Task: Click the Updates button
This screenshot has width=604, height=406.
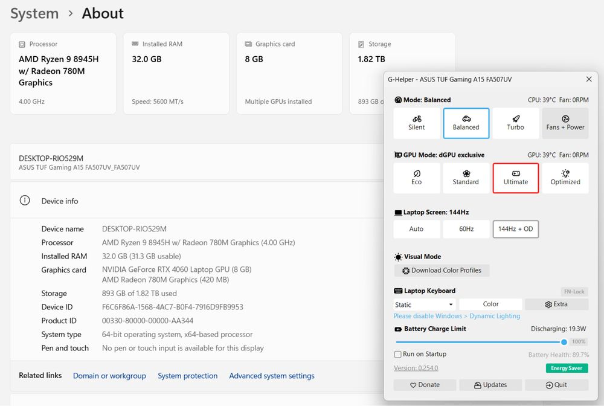Action: (x=490, y=385)
